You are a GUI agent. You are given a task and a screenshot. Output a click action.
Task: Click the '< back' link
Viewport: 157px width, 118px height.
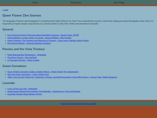point(5,10)
